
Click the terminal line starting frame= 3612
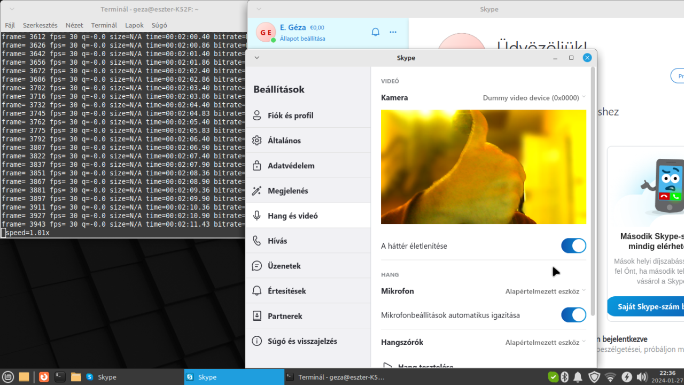tap(123, 36)
